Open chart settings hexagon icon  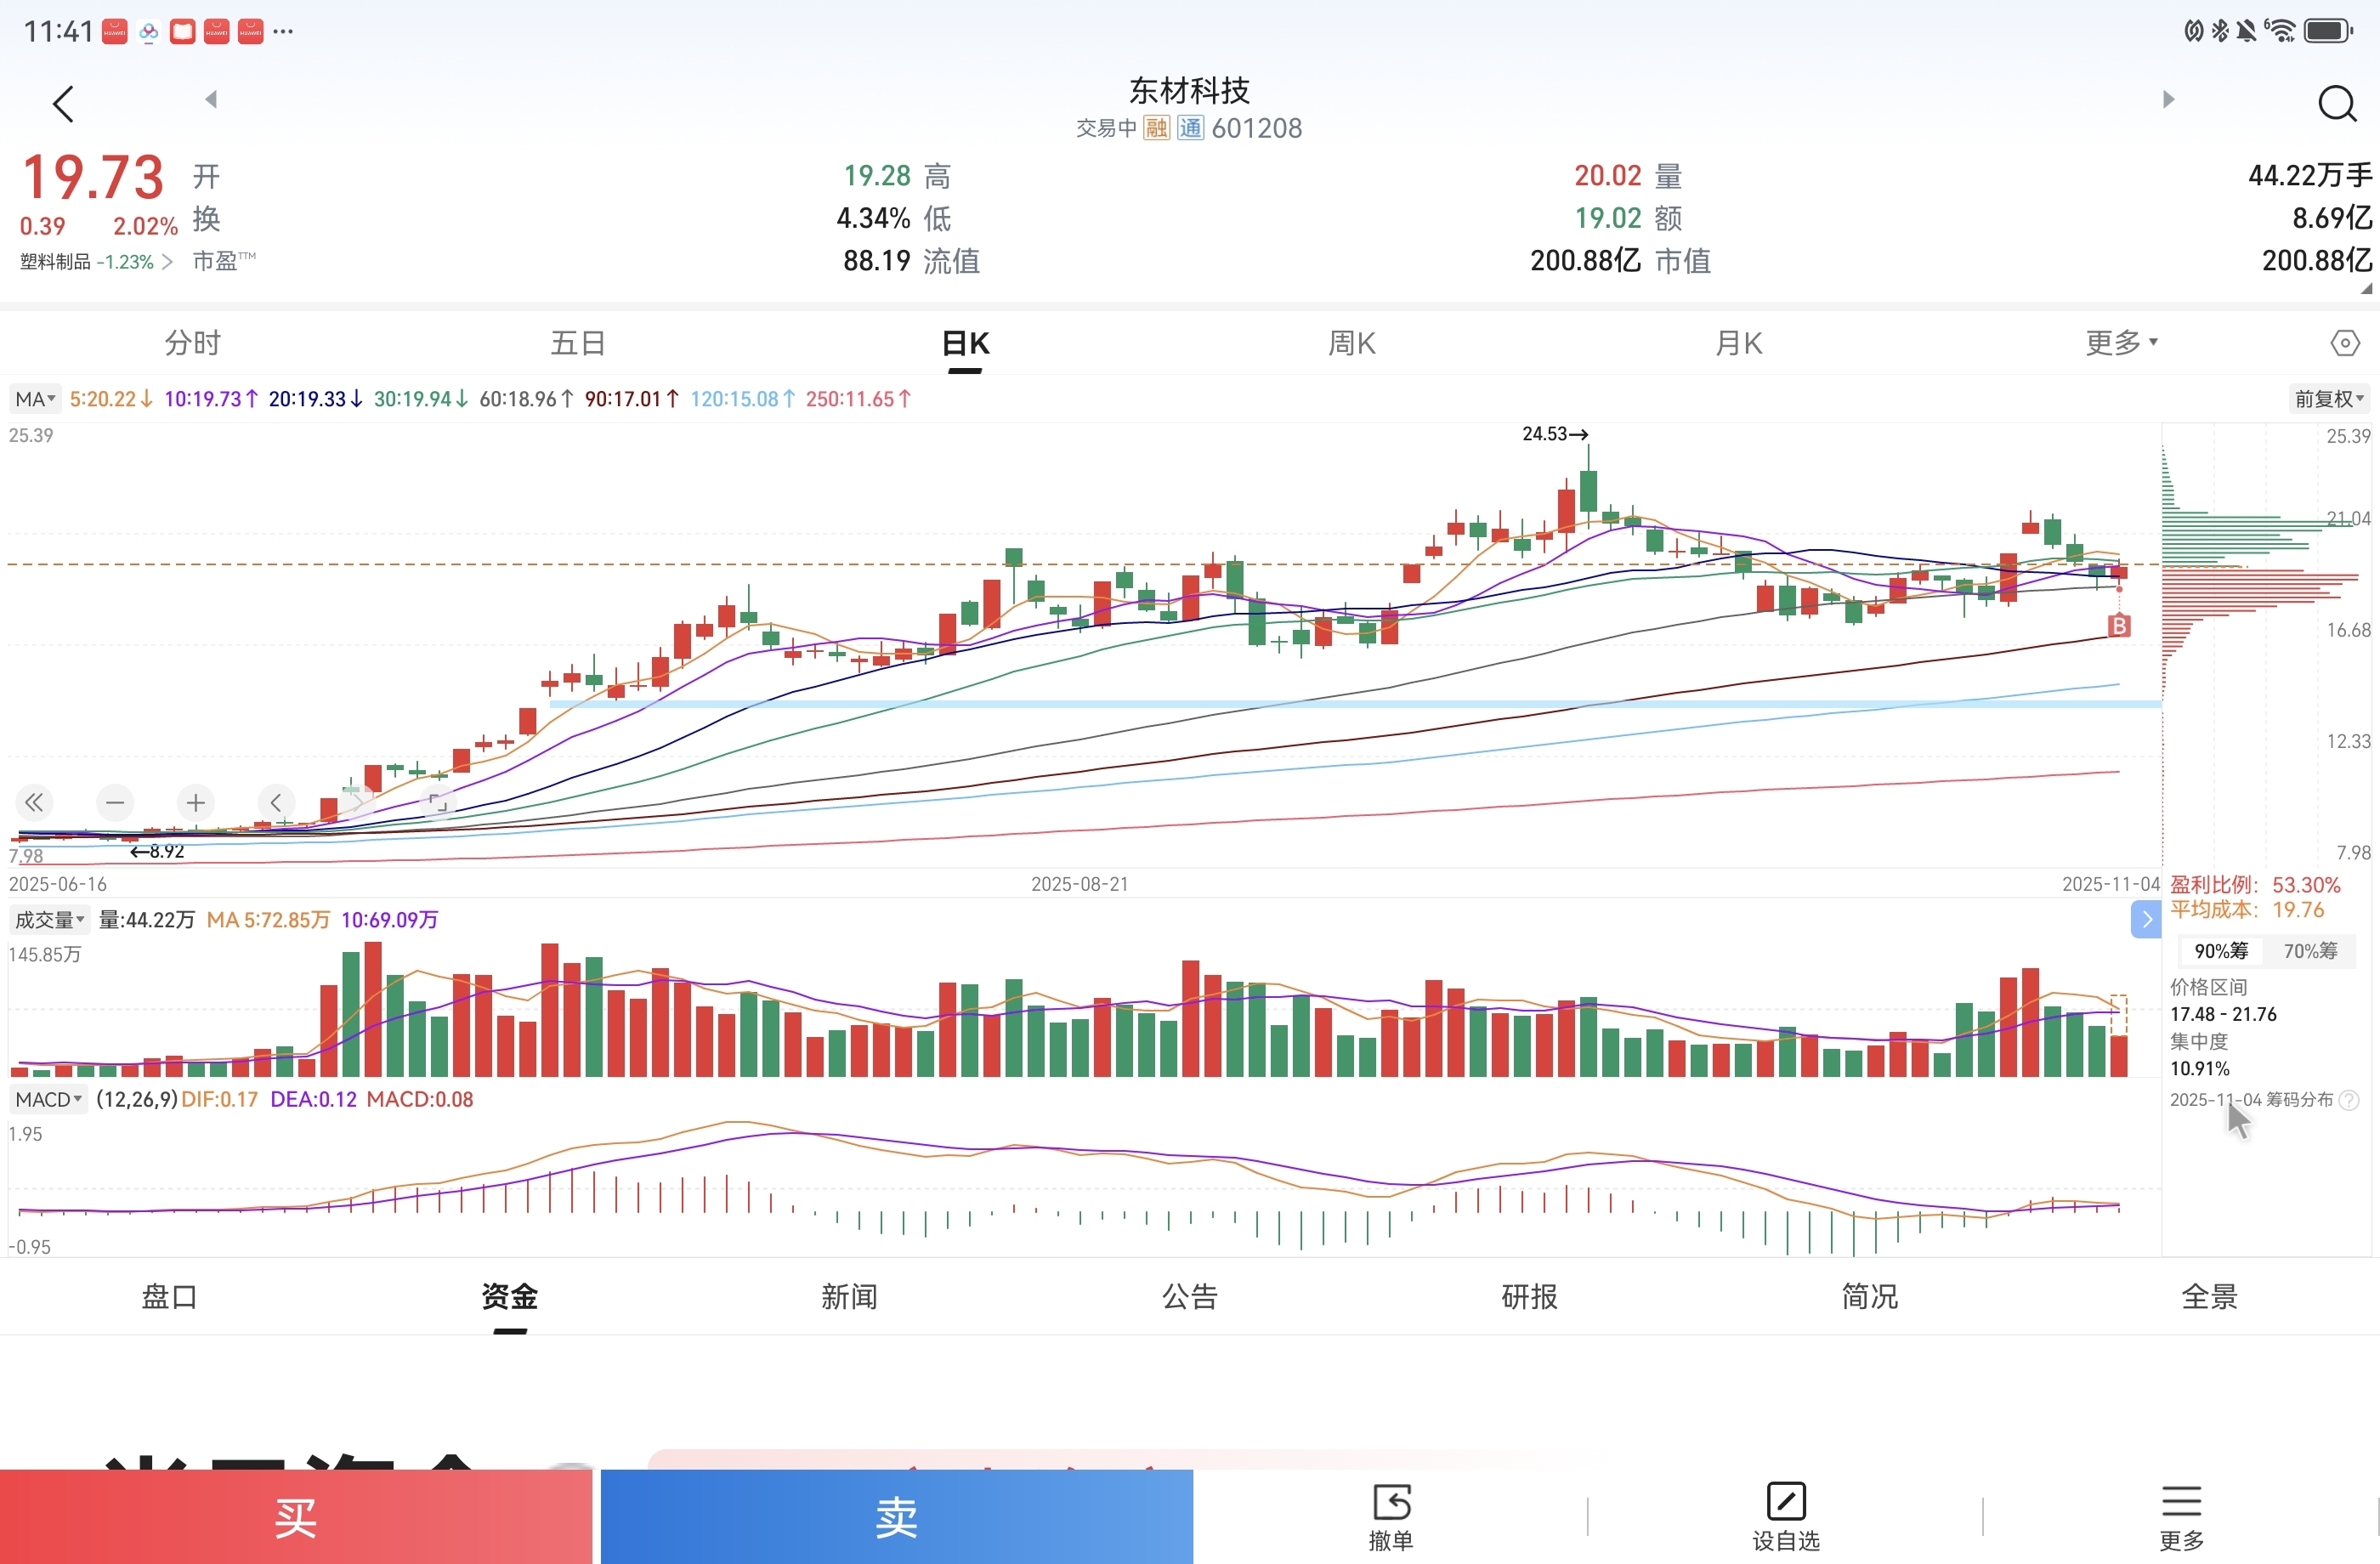click(2344, 343)
